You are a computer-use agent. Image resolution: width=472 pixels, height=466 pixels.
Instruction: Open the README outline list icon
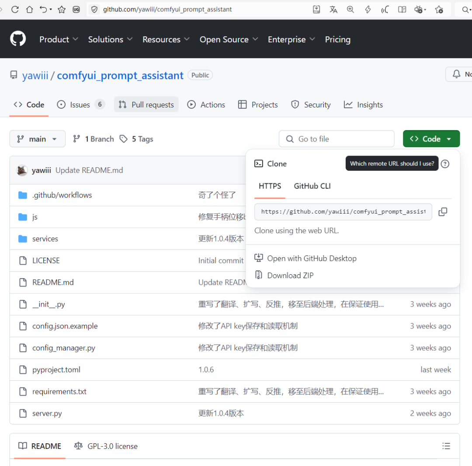(x=446, y=446)
